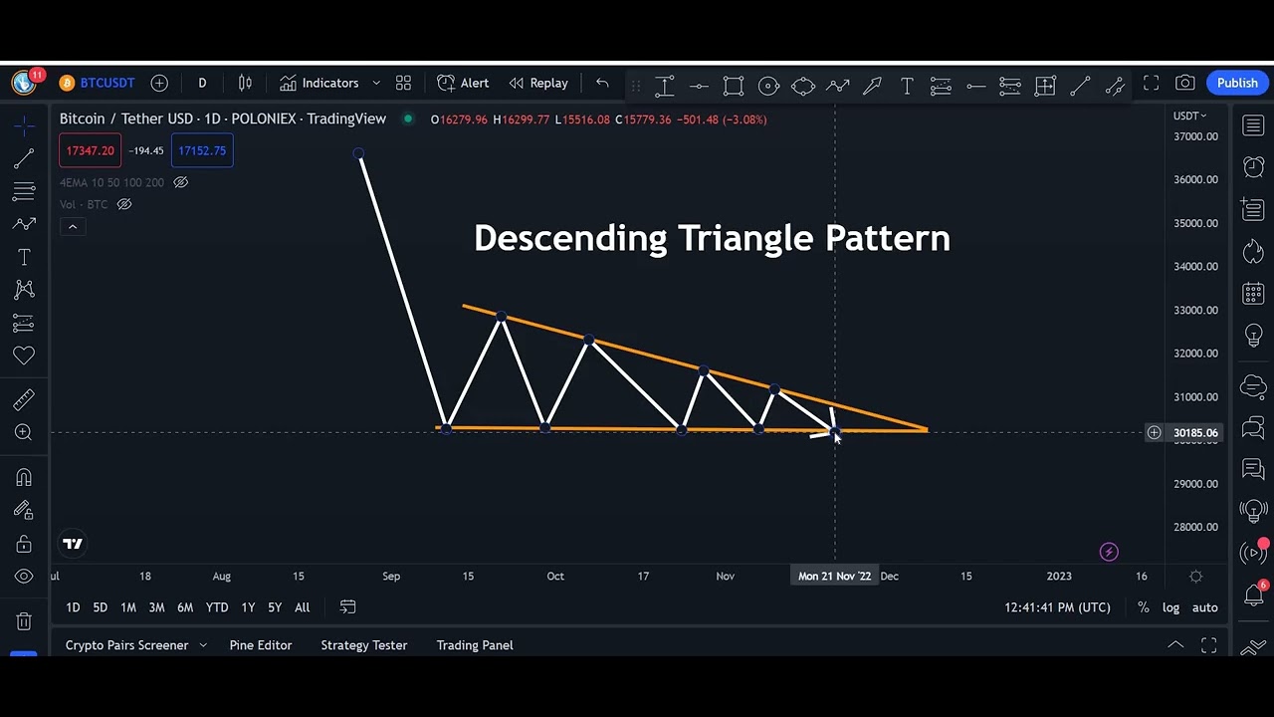1274x717 pixels.
Task: Open the Indicators dialog
Action: coord(318,83)
